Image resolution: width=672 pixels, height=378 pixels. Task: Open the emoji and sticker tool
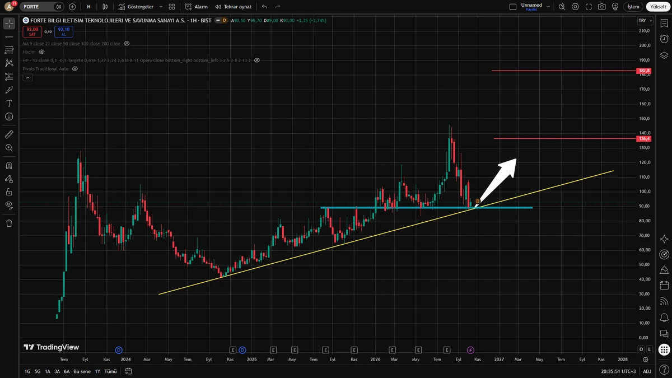(9, 116)
